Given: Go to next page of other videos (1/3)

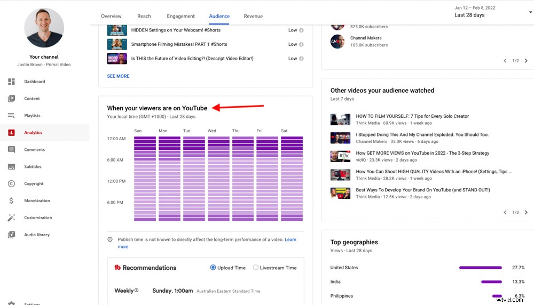Looking at the screenshot, I should click(526, 213).
